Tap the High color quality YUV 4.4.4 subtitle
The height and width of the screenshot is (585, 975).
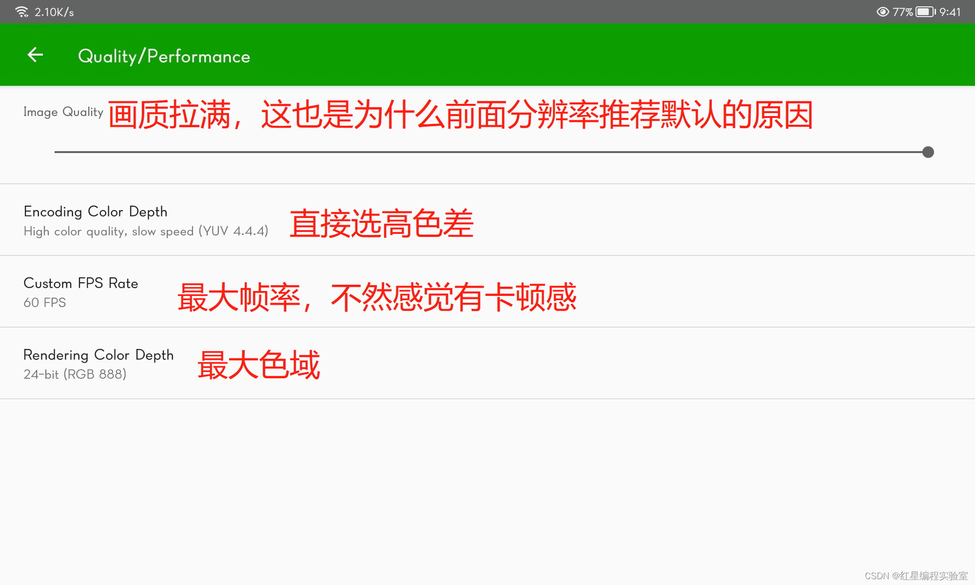[146, 231]
